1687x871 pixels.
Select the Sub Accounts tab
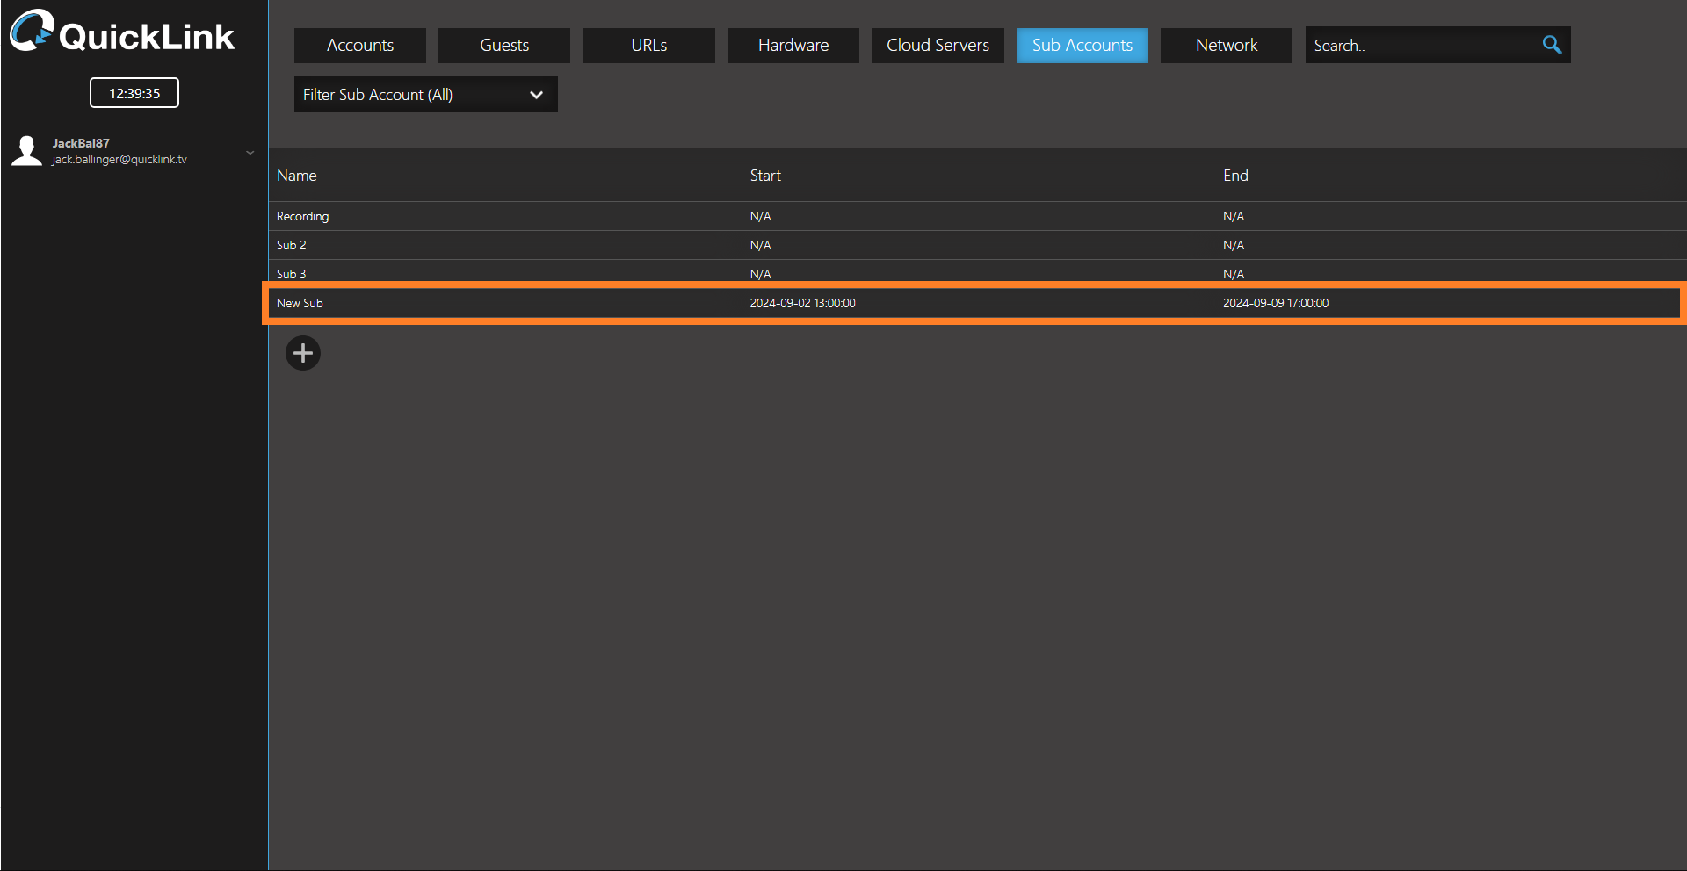coord(1082,46)
